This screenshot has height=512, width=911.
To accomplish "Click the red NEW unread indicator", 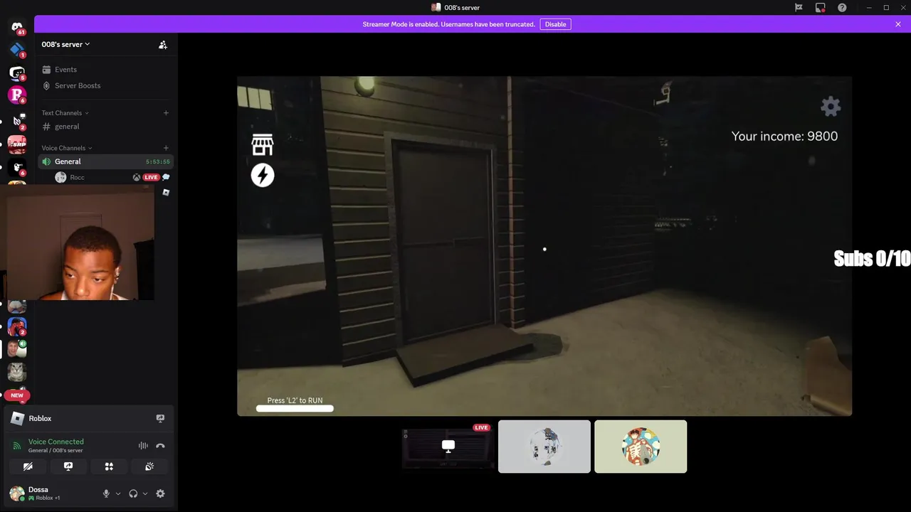I will (x=17, y=395).
